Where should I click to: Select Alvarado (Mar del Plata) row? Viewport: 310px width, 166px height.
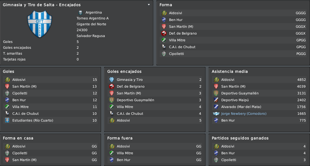(x=259, y=107)
